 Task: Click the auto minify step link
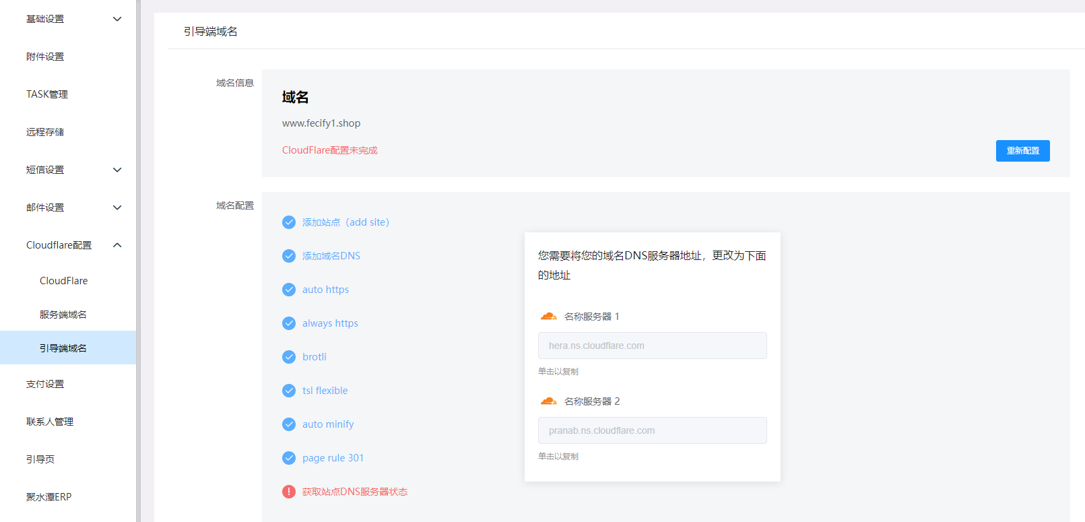point(328,424)
